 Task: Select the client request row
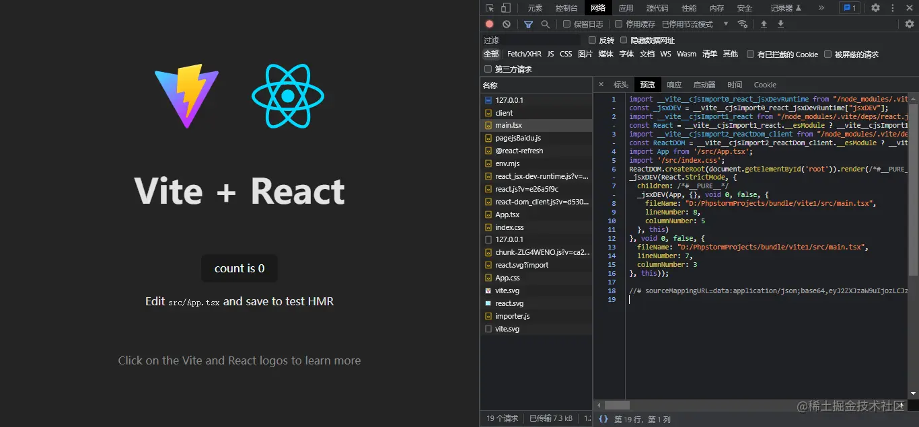point(536,113)
